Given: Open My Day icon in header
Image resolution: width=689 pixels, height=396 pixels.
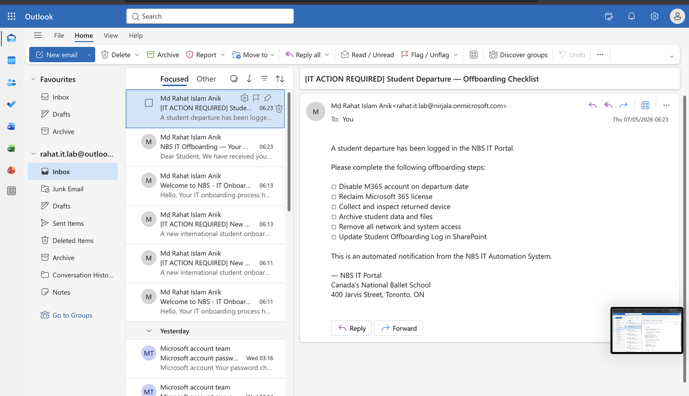Looking at the screenshot, I should [x=609, y=16].
